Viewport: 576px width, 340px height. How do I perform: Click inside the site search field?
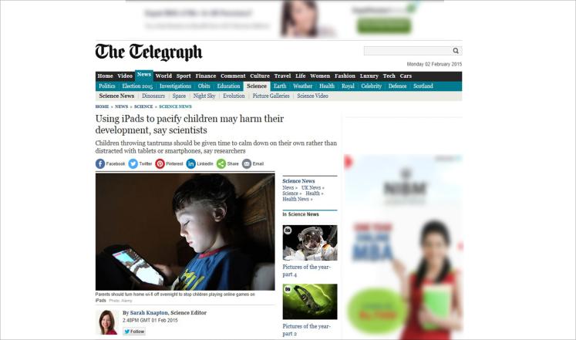(x=408, y=51)
